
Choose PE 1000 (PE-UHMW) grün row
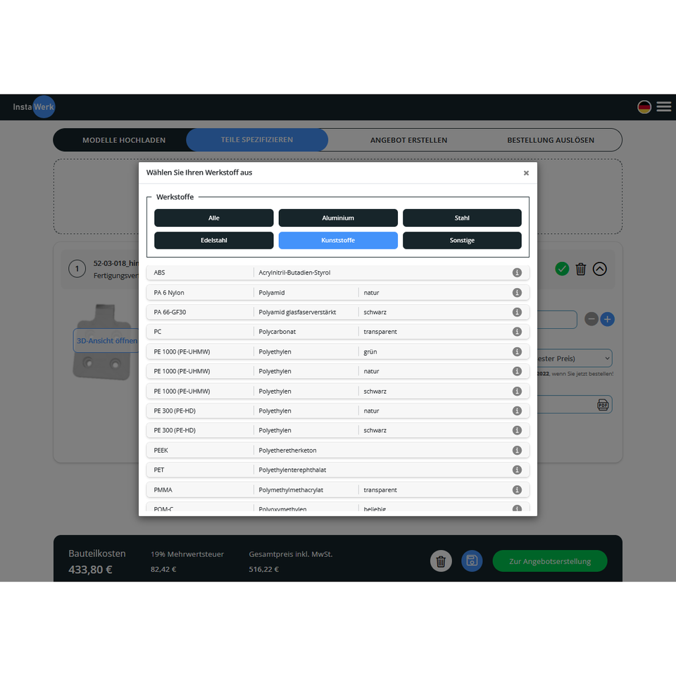click(337, 352)
